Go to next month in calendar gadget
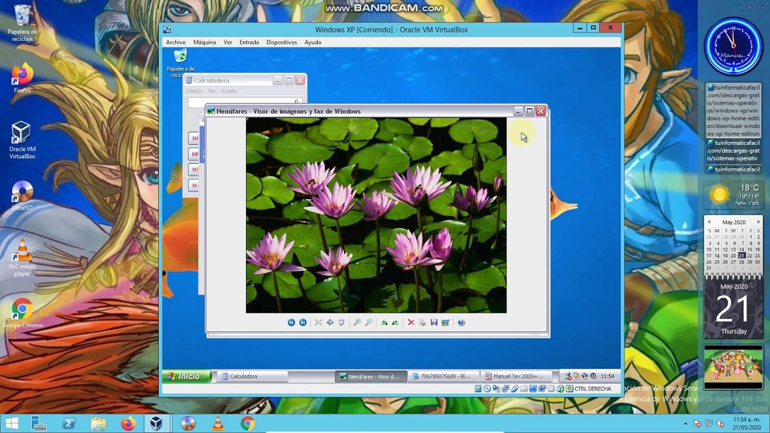 pos(758,222)
